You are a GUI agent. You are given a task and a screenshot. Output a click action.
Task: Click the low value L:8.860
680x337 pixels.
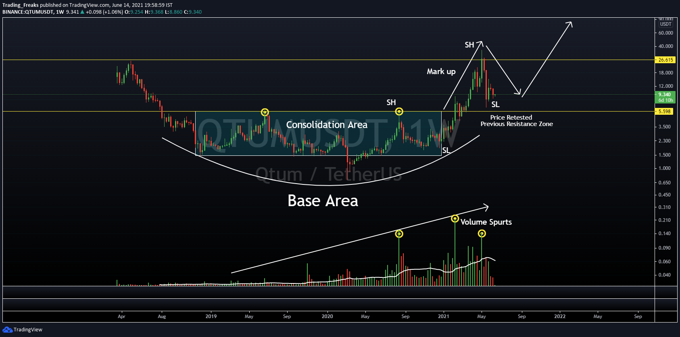click(x=174, y=12)
